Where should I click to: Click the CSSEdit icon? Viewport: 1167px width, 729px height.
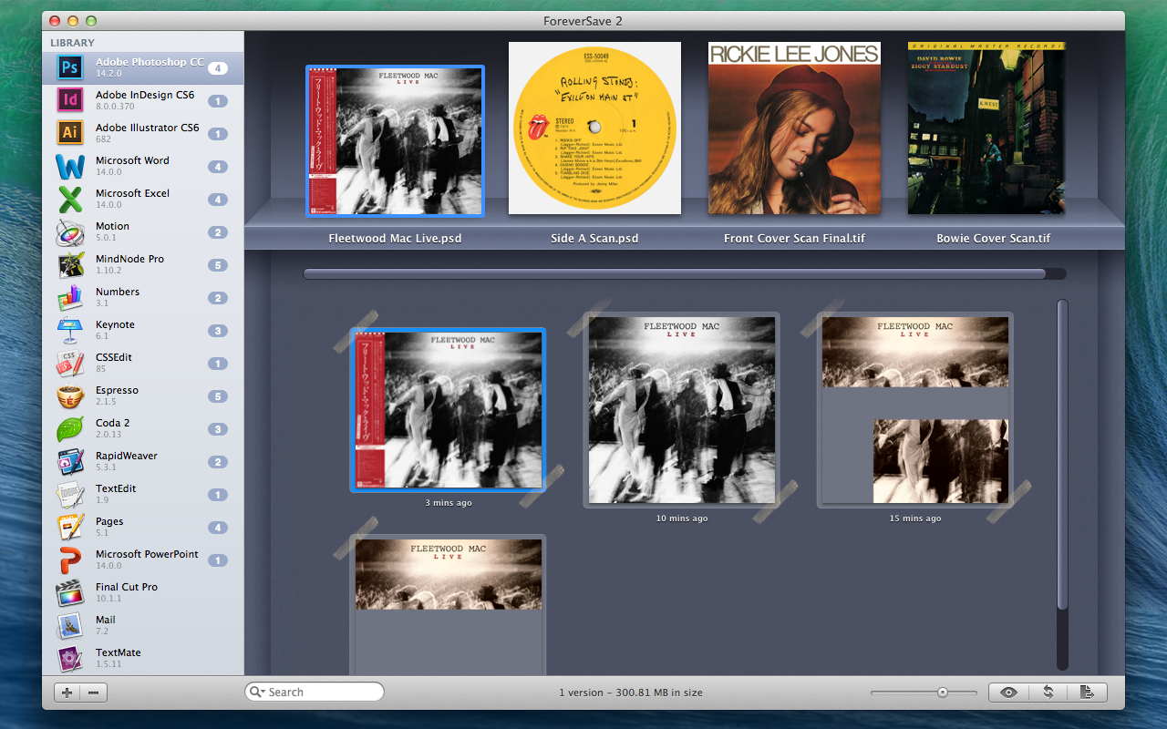point(70,363)
